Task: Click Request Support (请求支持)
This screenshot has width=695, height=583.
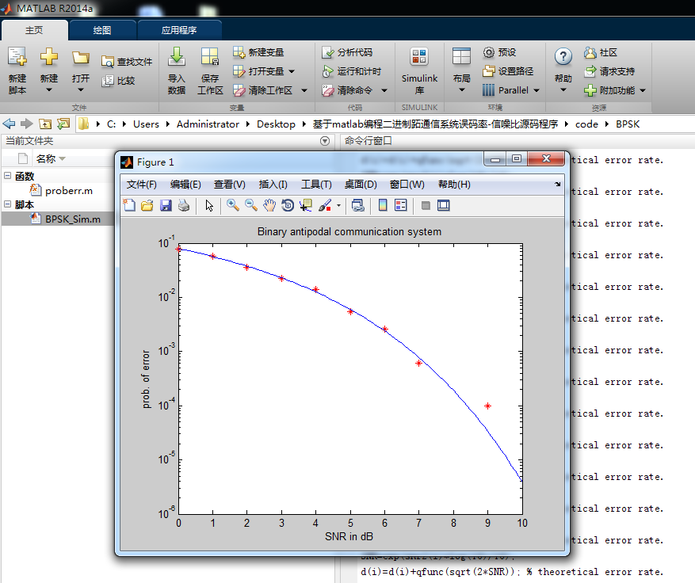Action: [609, 71]
